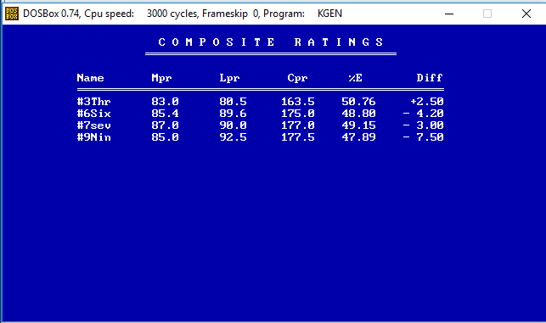Click Lpr value 80.5

233,102
